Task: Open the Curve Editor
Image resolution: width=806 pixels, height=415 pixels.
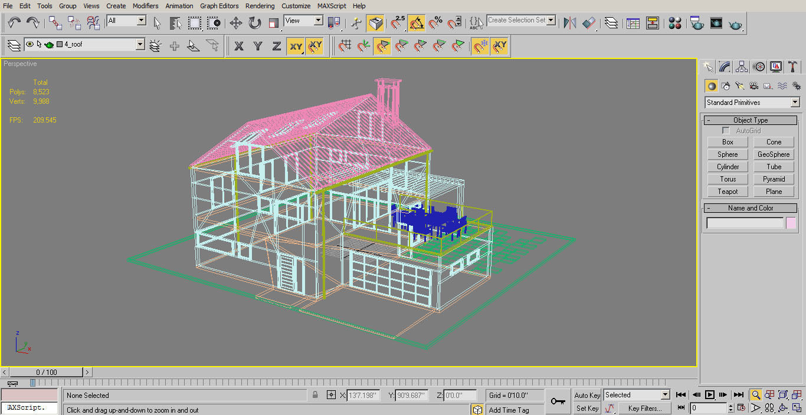Action: click(x=633, y=23)
